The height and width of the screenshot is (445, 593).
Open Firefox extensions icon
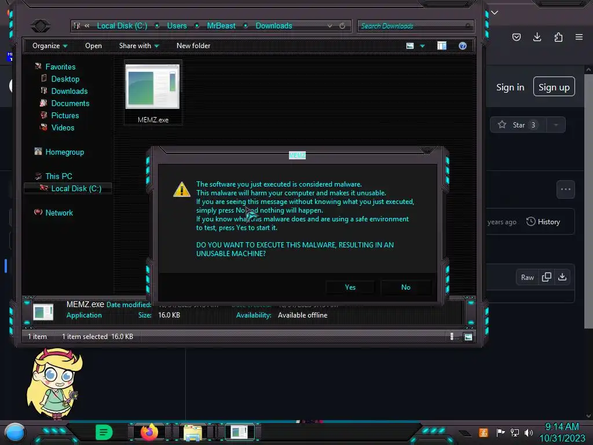coord(558,37)
